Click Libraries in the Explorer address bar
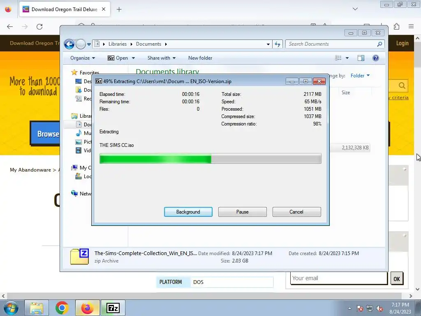 pos(117,44)
